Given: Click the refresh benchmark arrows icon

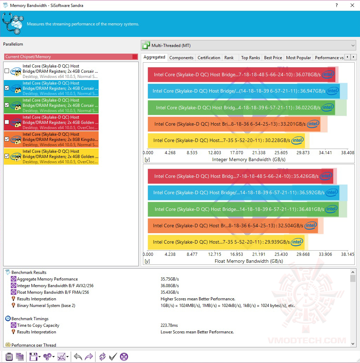Looking at the screenshot, I should coord(102,357).
